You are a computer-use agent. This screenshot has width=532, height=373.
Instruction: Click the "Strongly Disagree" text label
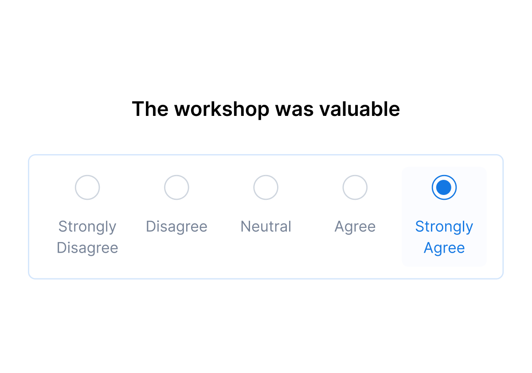[87, 237]
